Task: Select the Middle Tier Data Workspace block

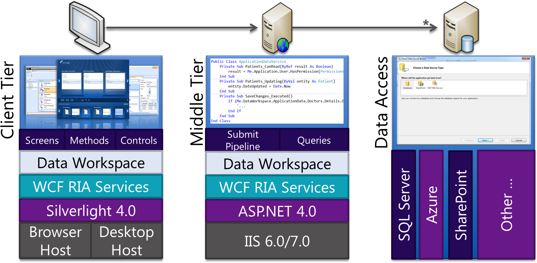Action: tap(277, 164)
